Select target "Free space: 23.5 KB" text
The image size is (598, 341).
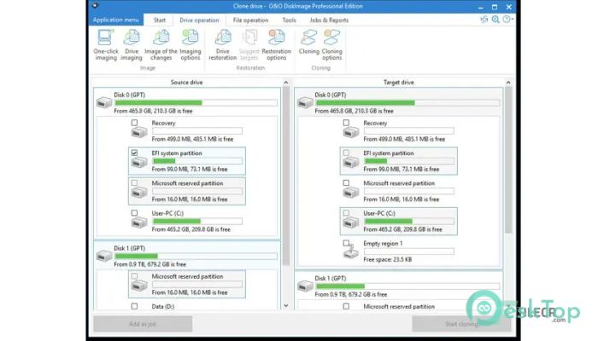click(388, 259)
